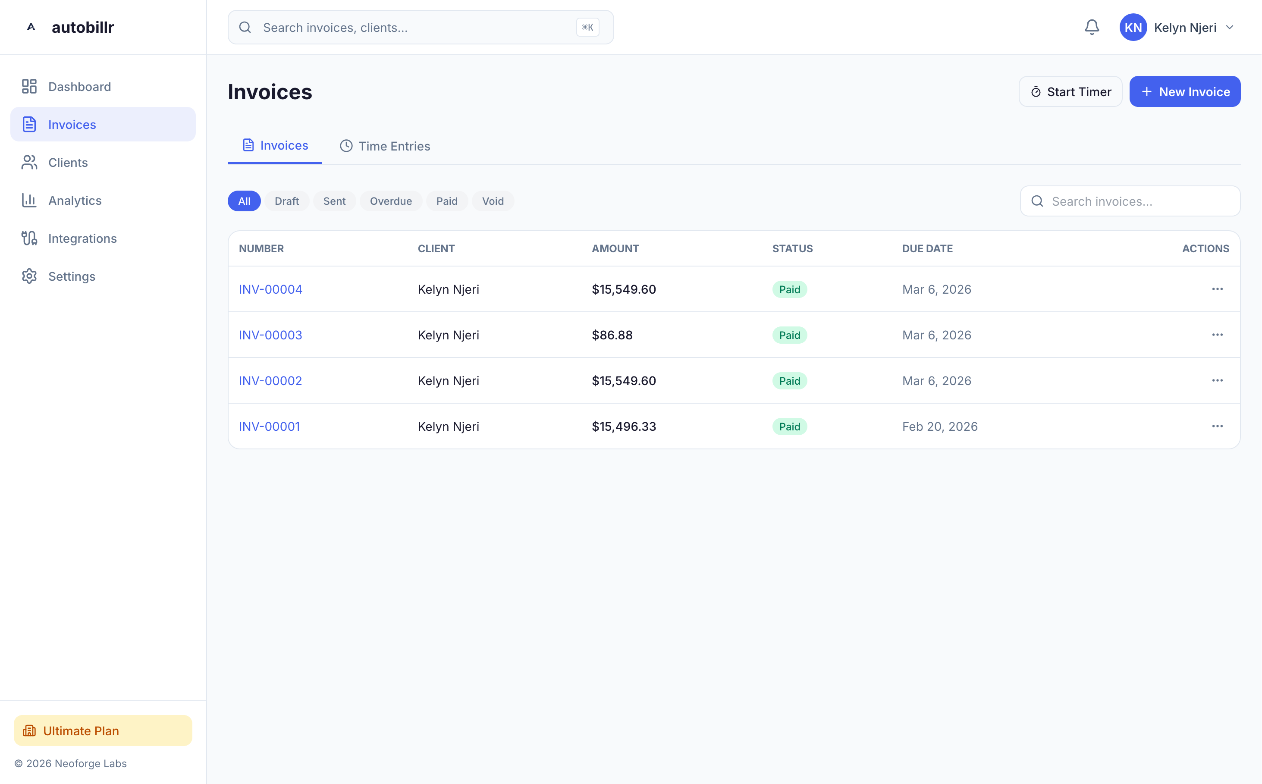The image size is (1262, 784).
Task: Switch to the Time Entries tab
Action: pyautogui.click(x=385, y=146)
